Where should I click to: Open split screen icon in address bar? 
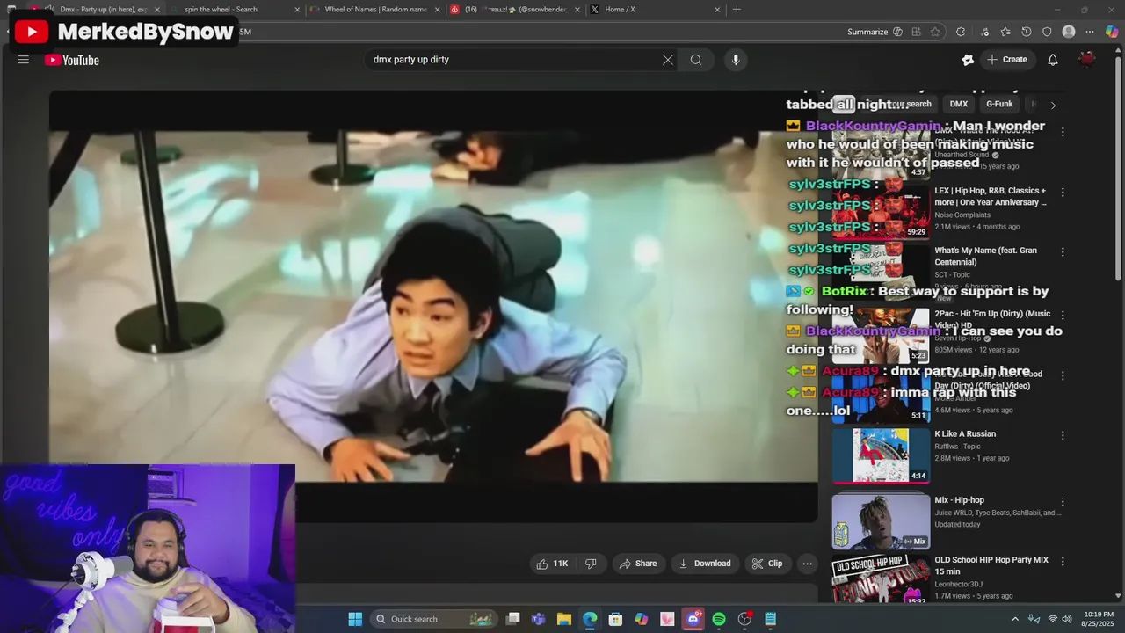coord(916,32)
